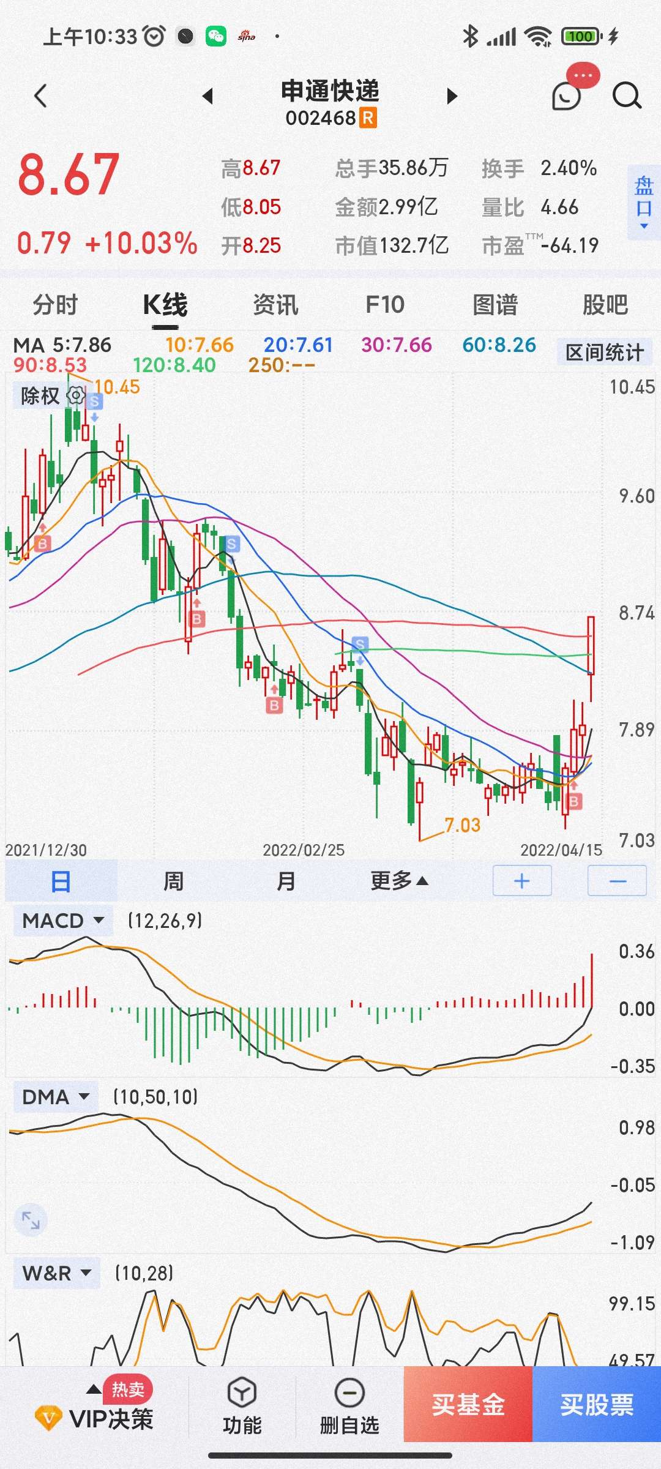Tap the MA 120:8.40 legend value
Screen dimensions: 661x1469
point(174,365)
